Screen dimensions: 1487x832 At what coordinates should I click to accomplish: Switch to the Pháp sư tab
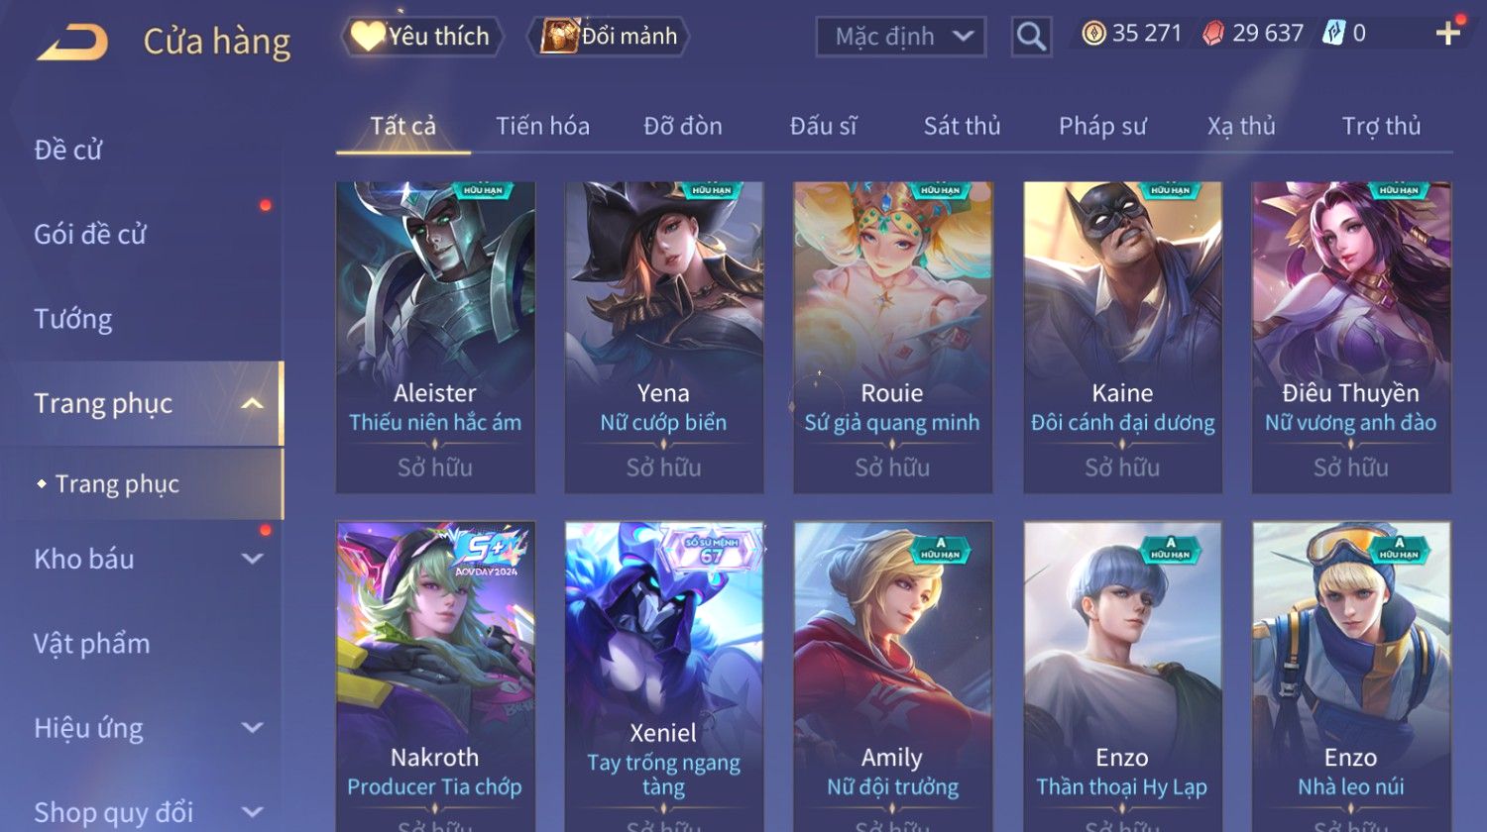[x=1102, y=127]
